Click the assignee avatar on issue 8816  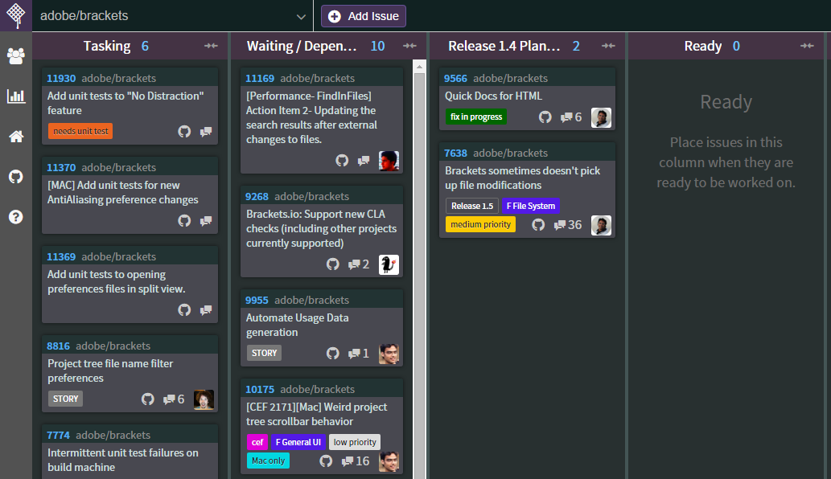204,399
